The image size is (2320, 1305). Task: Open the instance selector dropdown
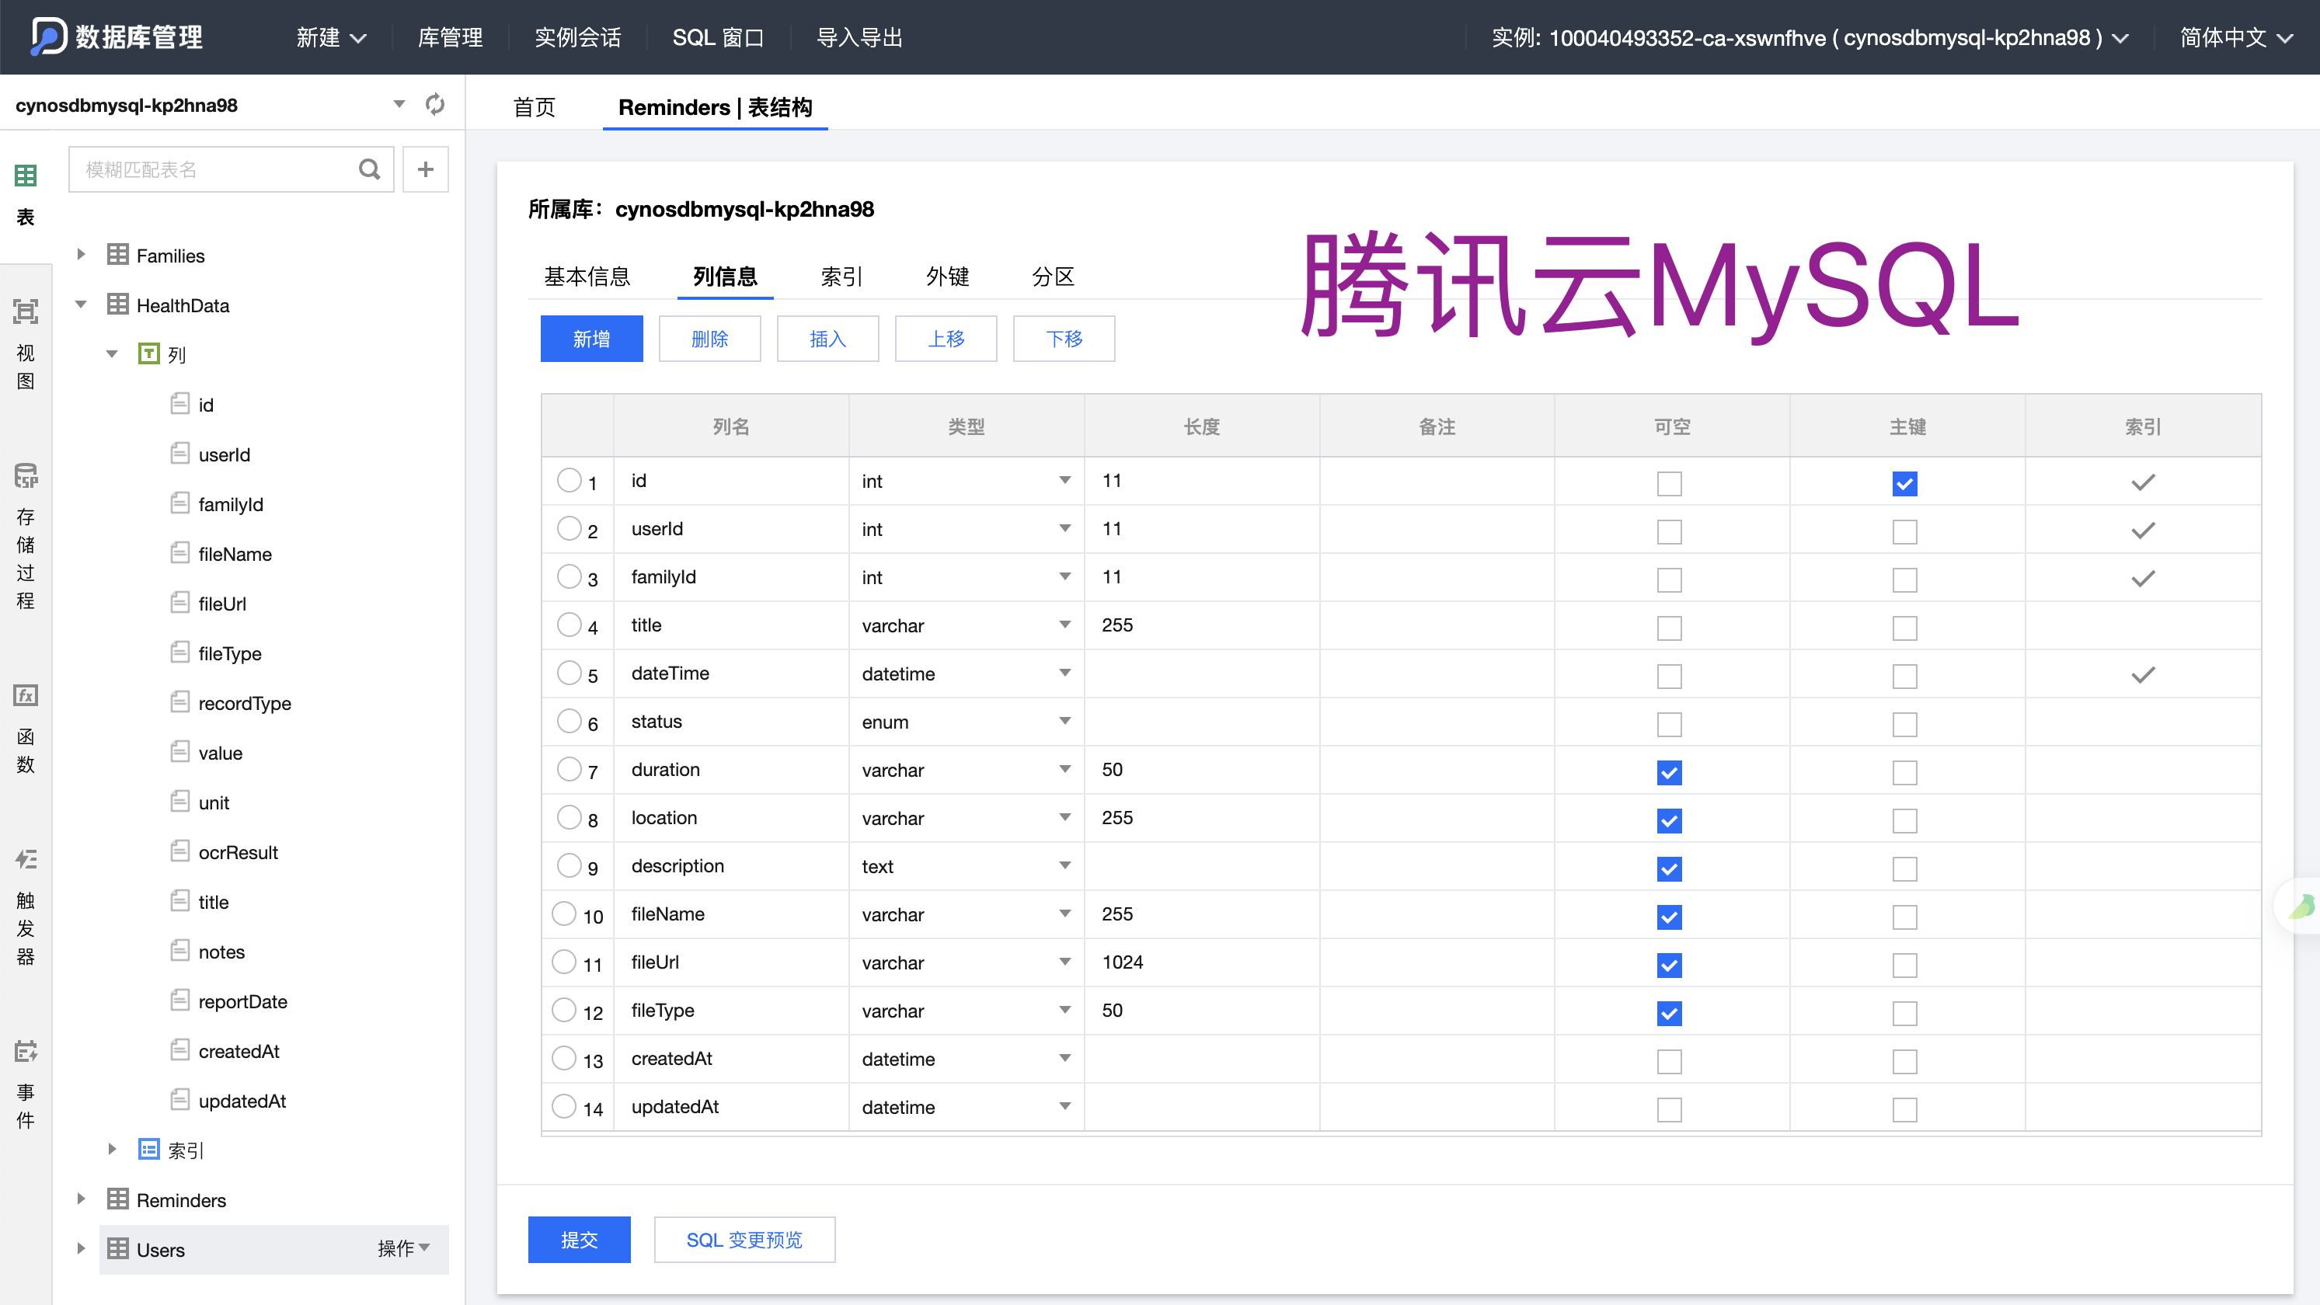click(x=1810, y=38)
